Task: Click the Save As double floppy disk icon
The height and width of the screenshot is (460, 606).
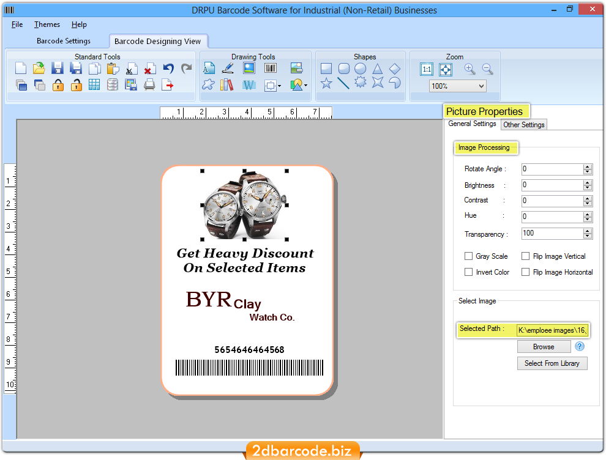Action: point(76,69)
